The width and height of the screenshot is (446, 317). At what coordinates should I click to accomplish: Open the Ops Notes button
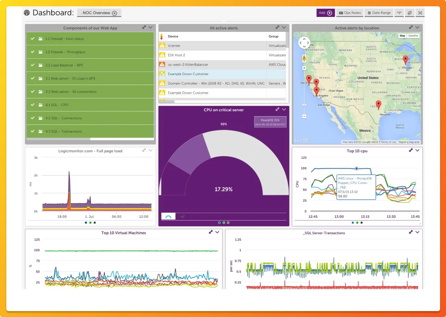coord(350,13)
